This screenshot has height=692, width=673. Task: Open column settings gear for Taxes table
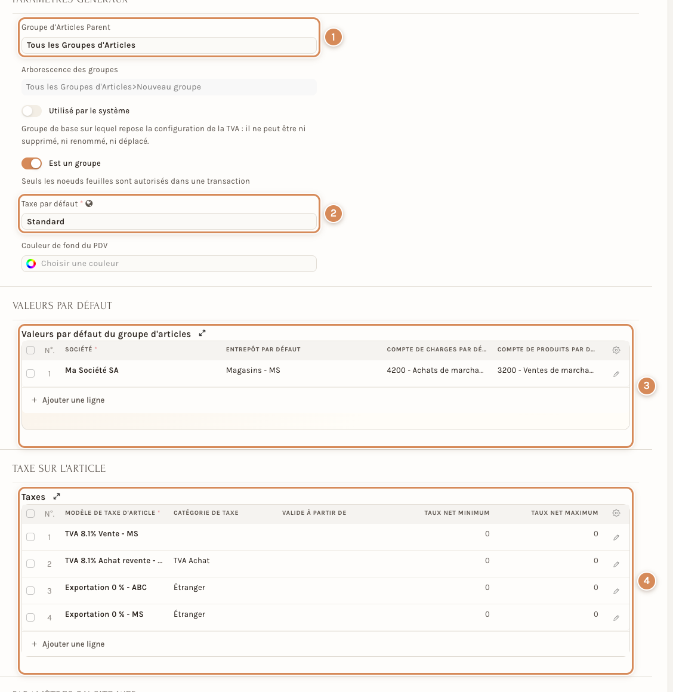point(616,513)
